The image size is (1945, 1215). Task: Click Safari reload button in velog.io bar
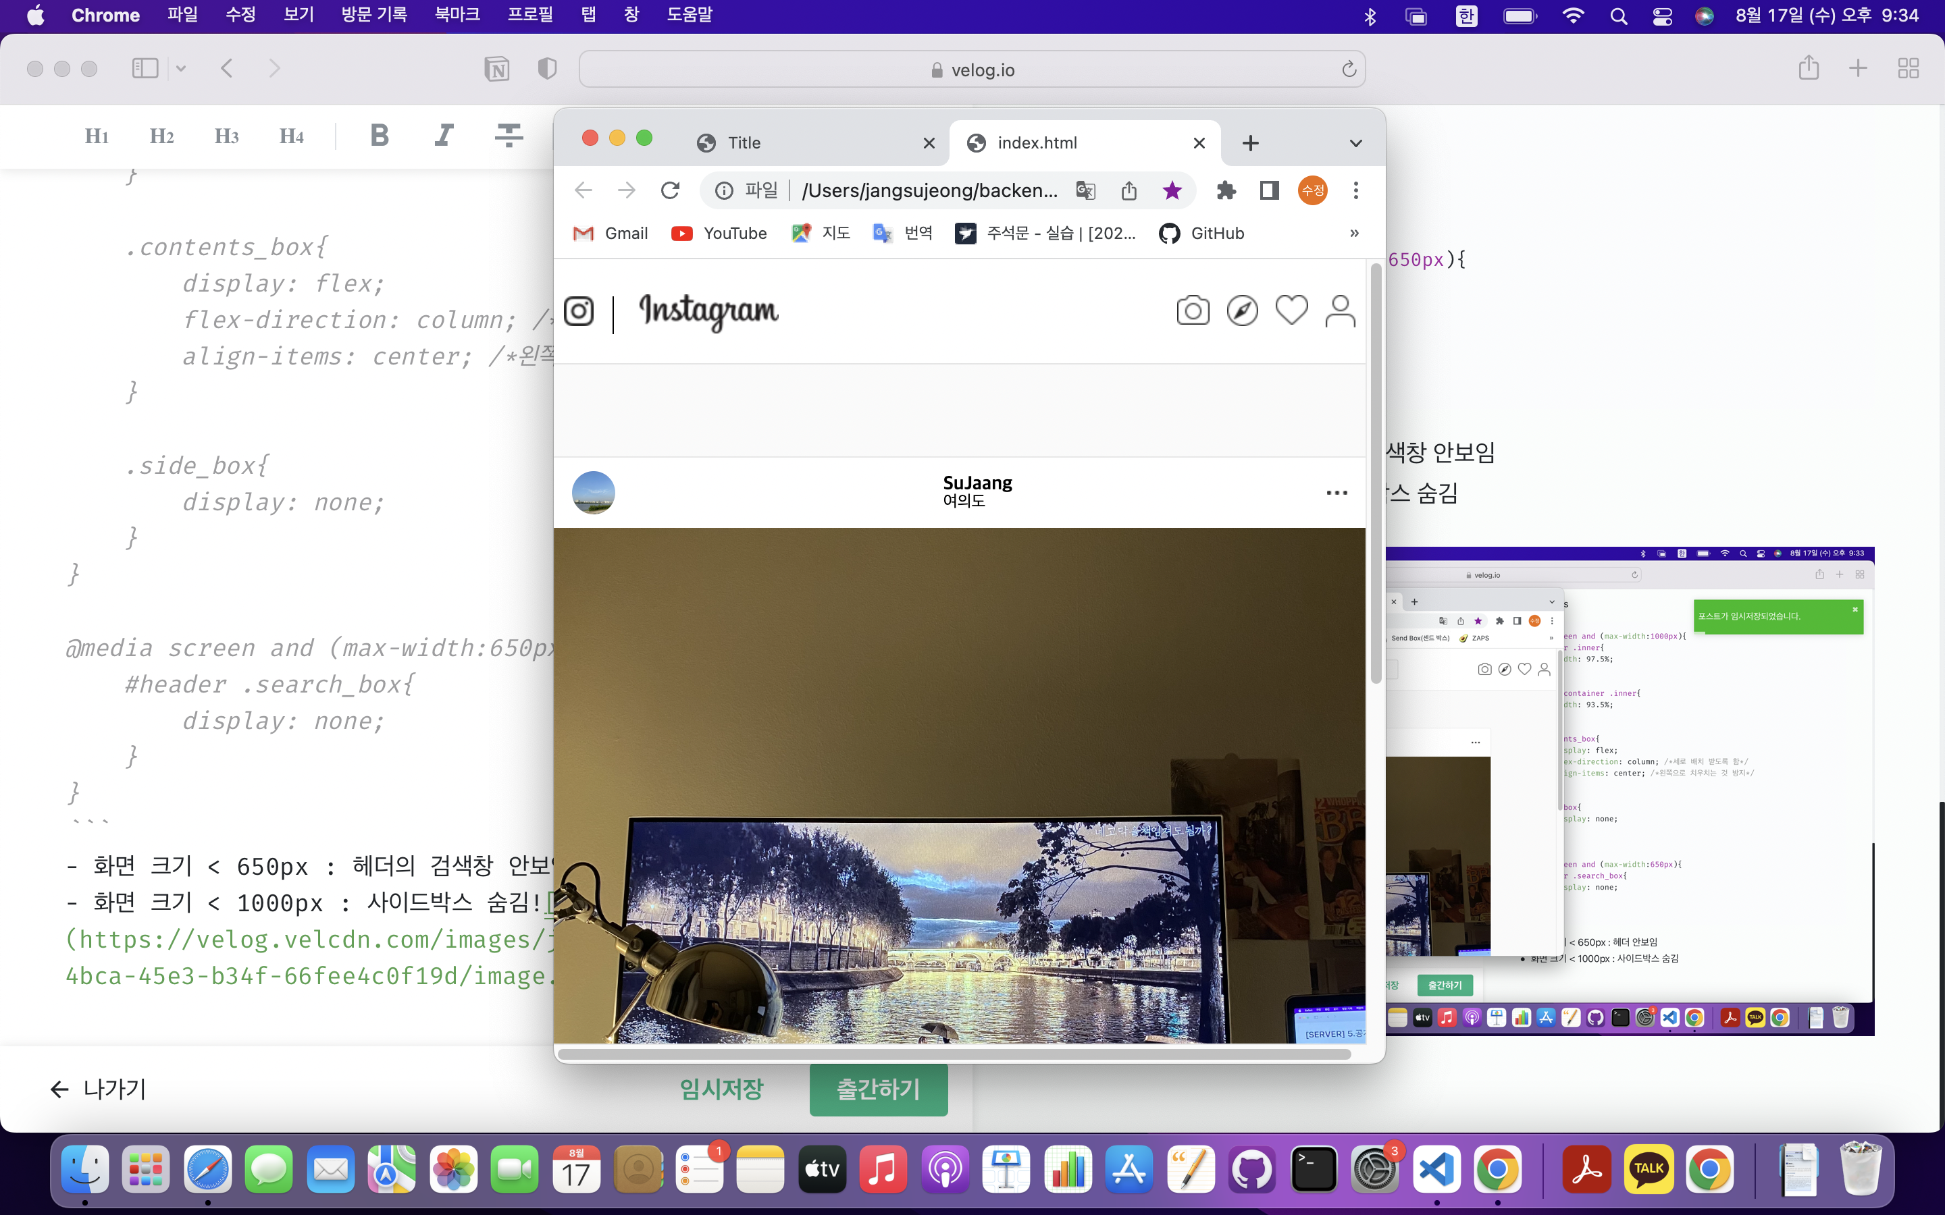coord(1349,69)
